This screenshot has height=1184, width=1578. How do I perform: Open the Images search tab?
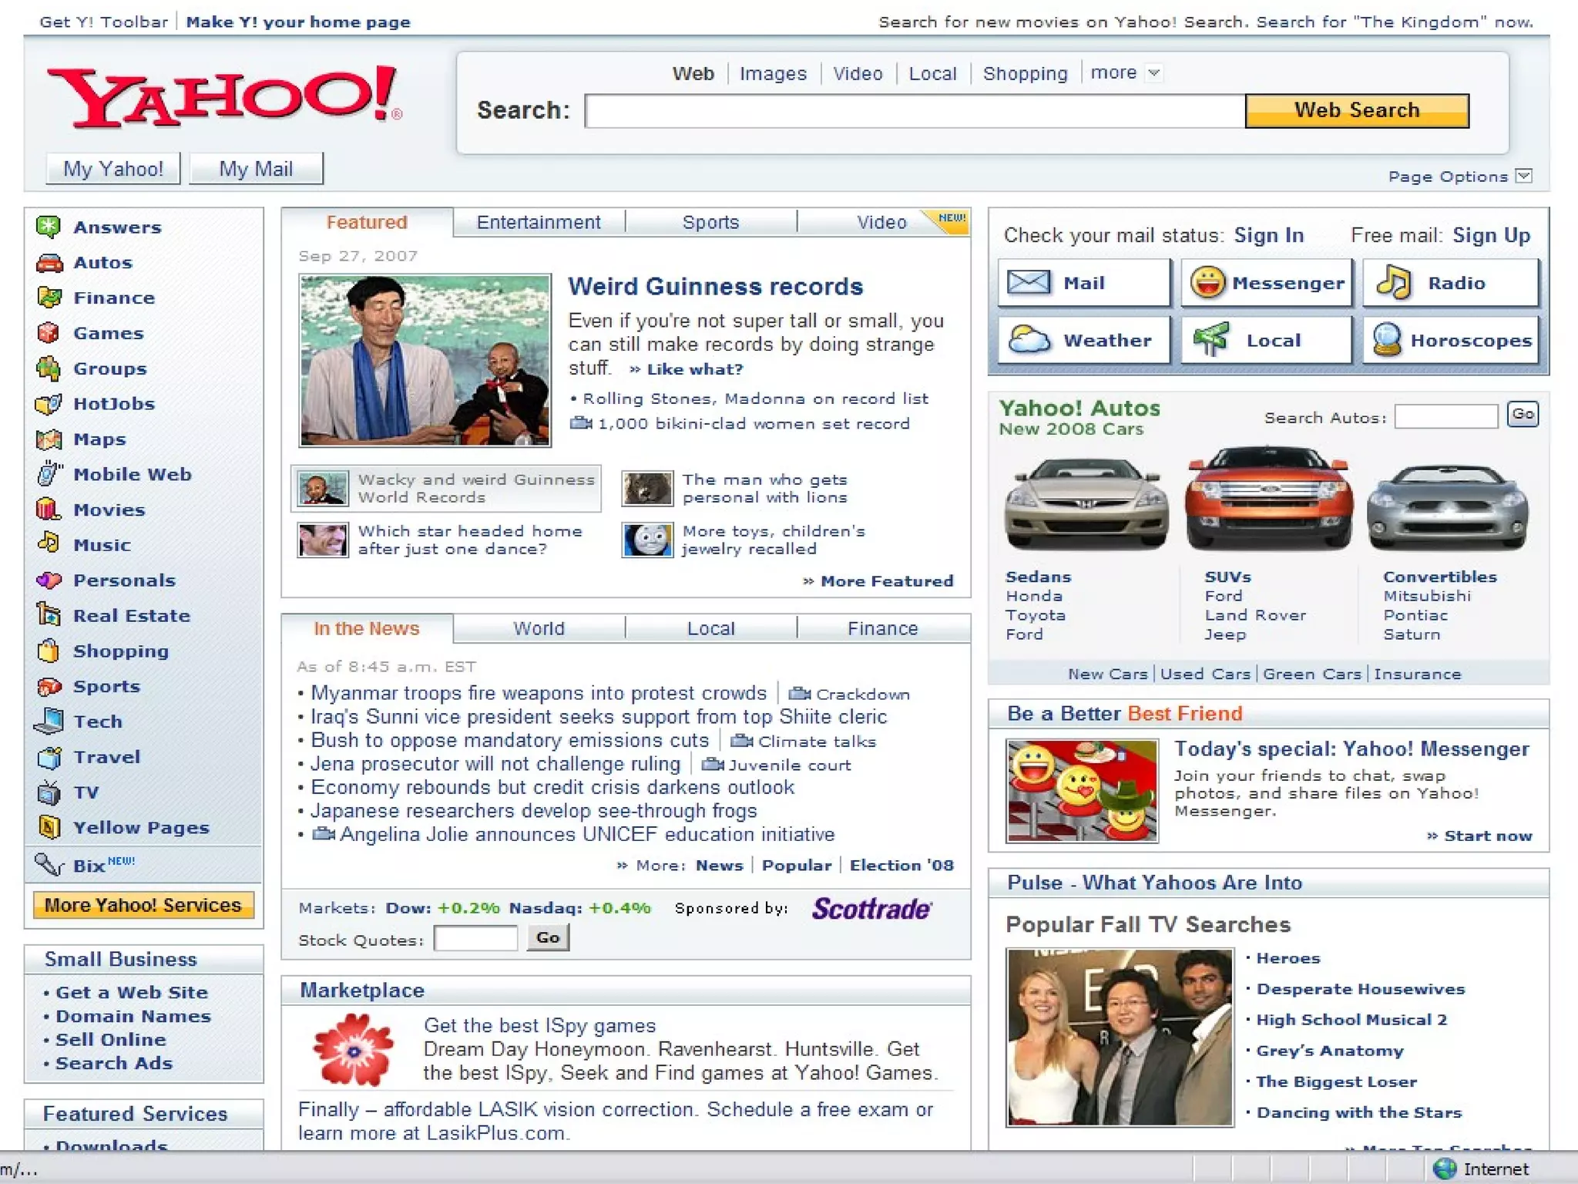[773, 74]
